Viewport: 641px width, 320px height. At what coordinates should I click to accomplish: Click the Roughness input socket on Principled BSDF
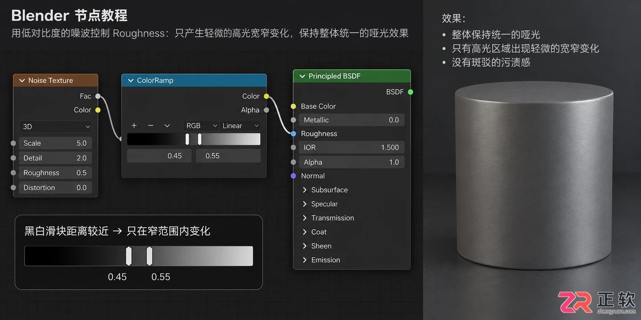293,134
